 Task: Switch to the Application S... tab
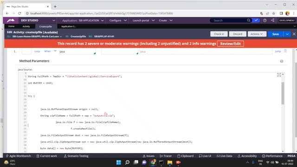69,26
